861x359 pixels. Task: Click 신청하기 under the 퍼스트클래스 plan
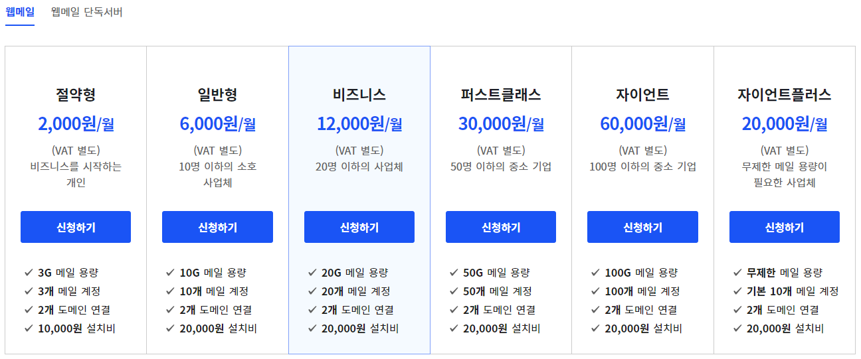[501, 227]
